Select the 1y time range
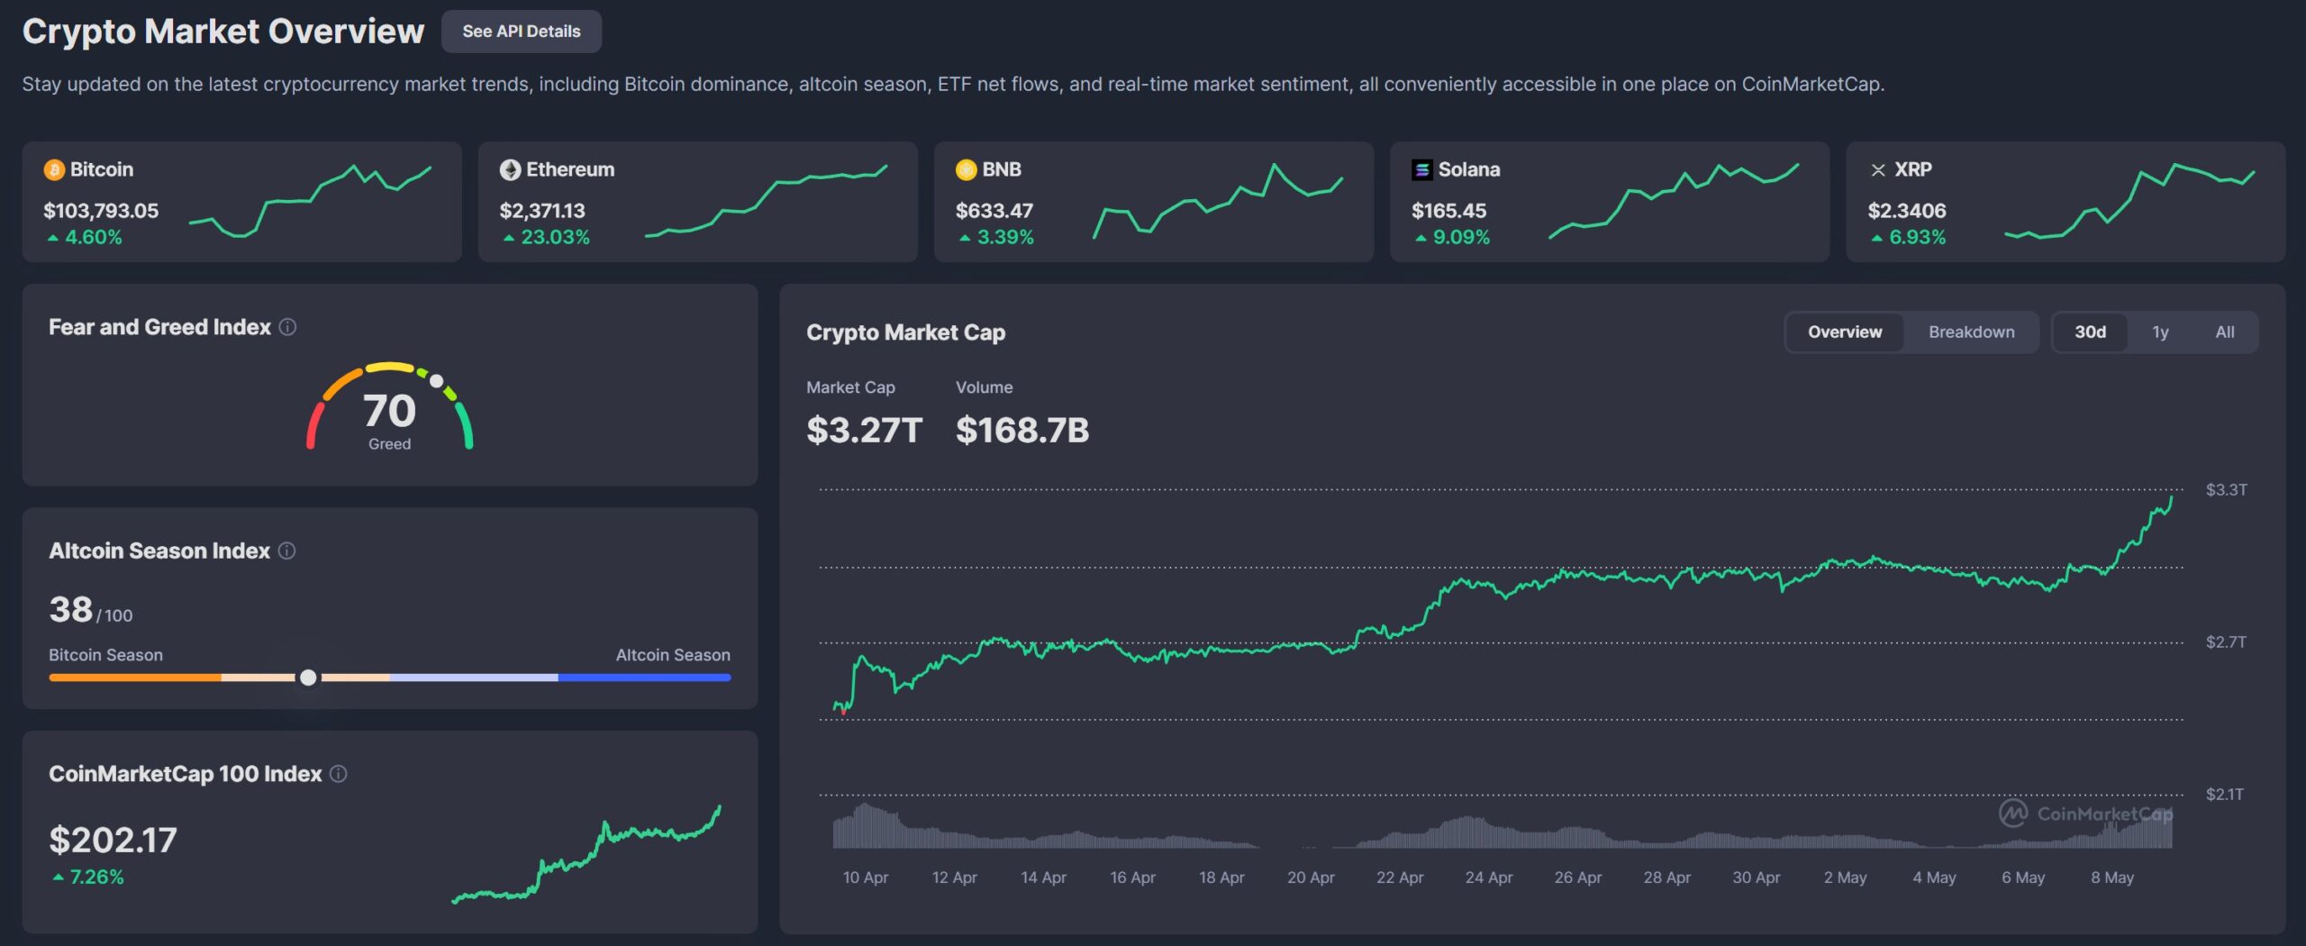This screenshot has height=946, width=2306. [x=2160, y=332]
